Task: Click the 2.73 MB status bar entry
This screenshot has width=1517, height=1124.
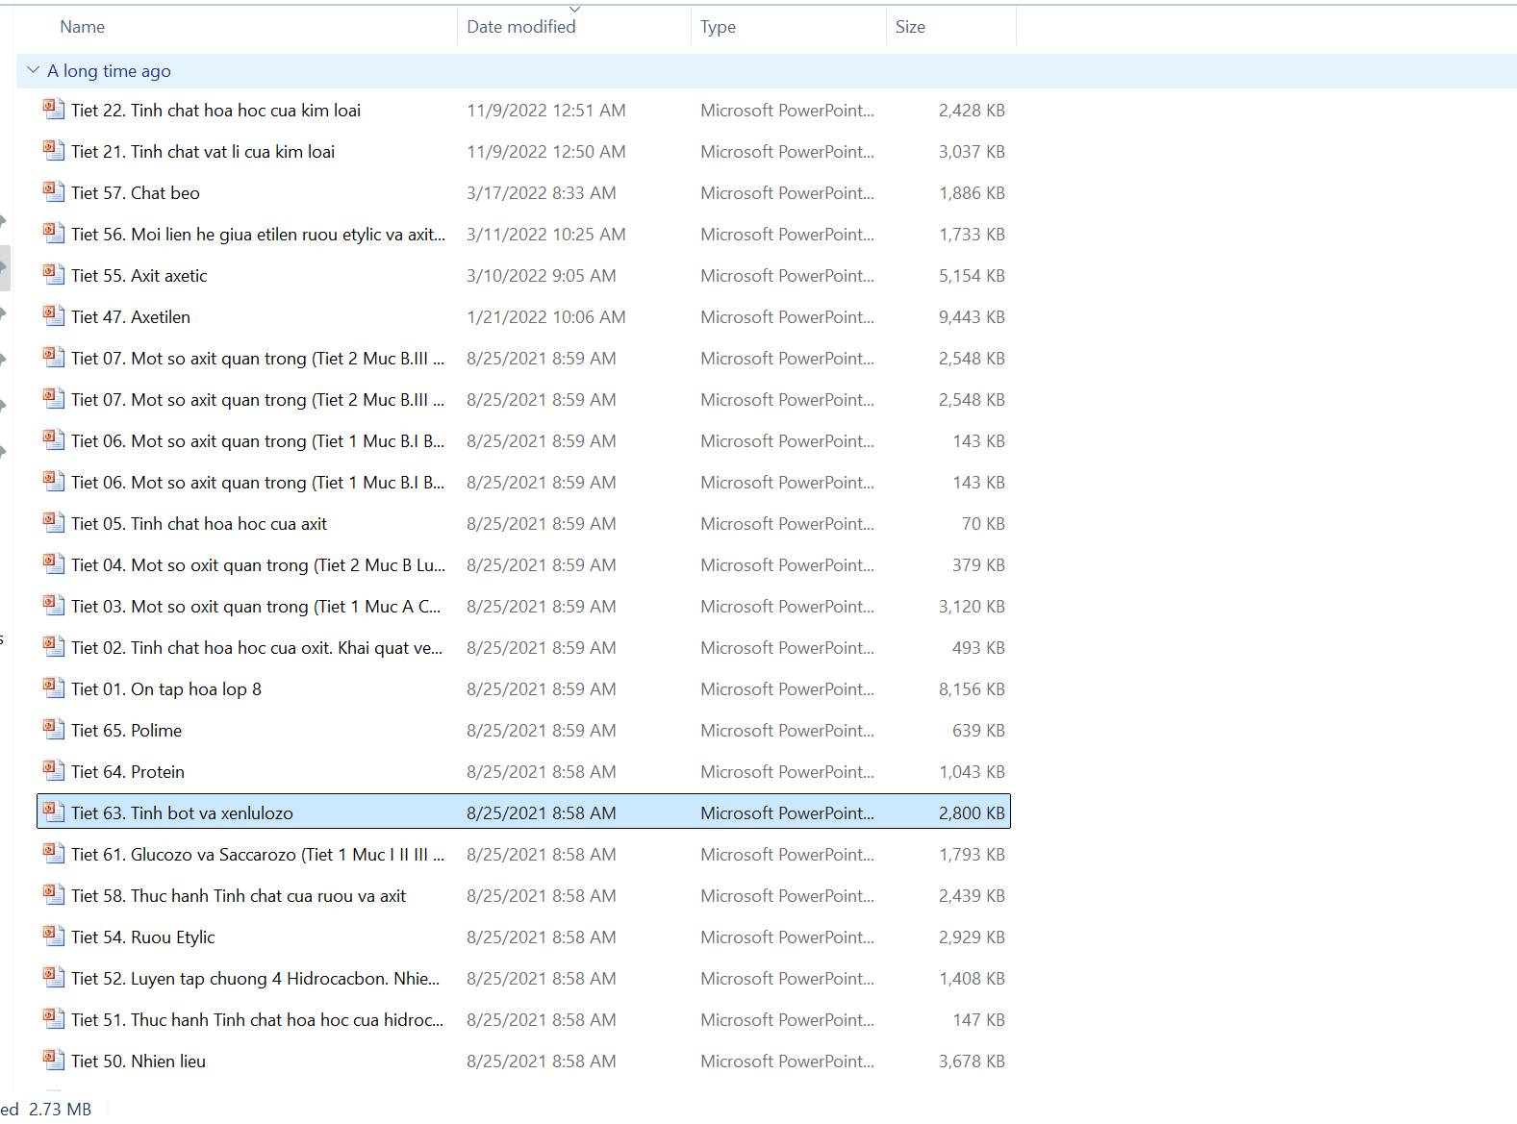Action: (x=60, y=1110)
